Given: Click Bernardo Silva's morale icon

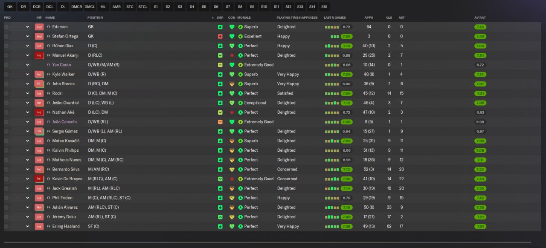Looking at the screenshot, I should point(241,169).
